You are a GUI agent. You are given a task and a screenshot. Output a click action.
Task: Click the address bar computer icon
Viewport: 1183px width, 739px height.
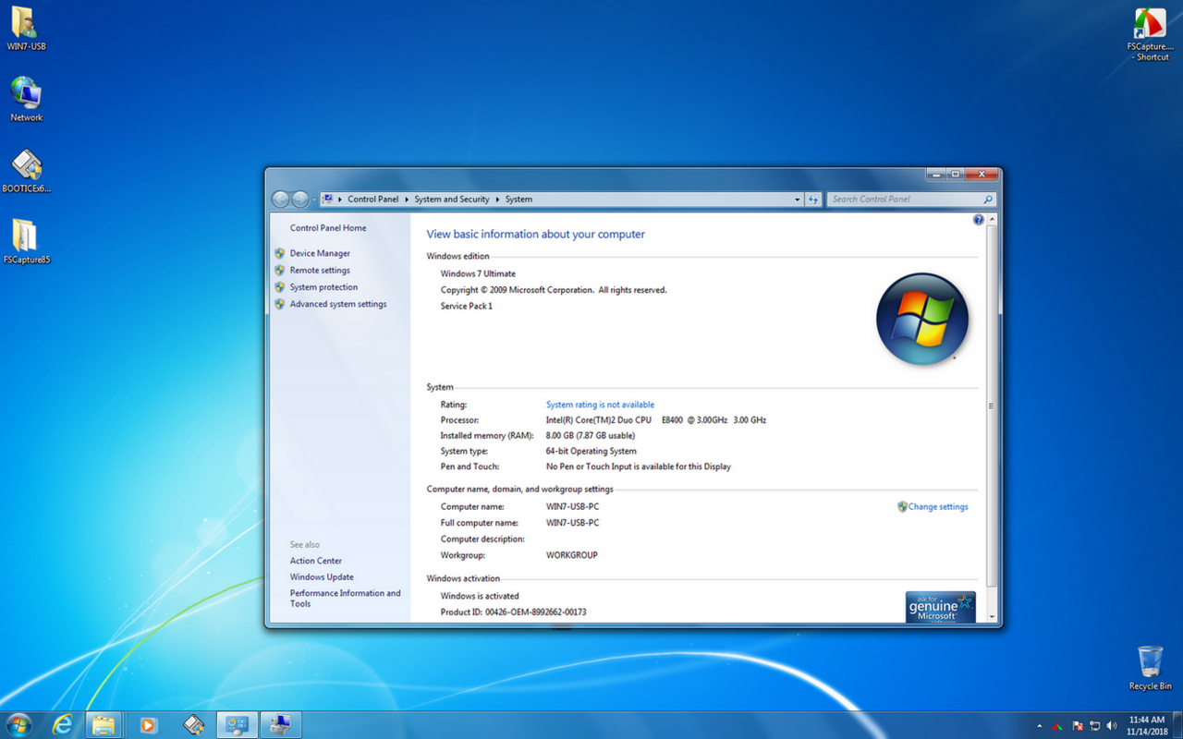click(327, 200)
